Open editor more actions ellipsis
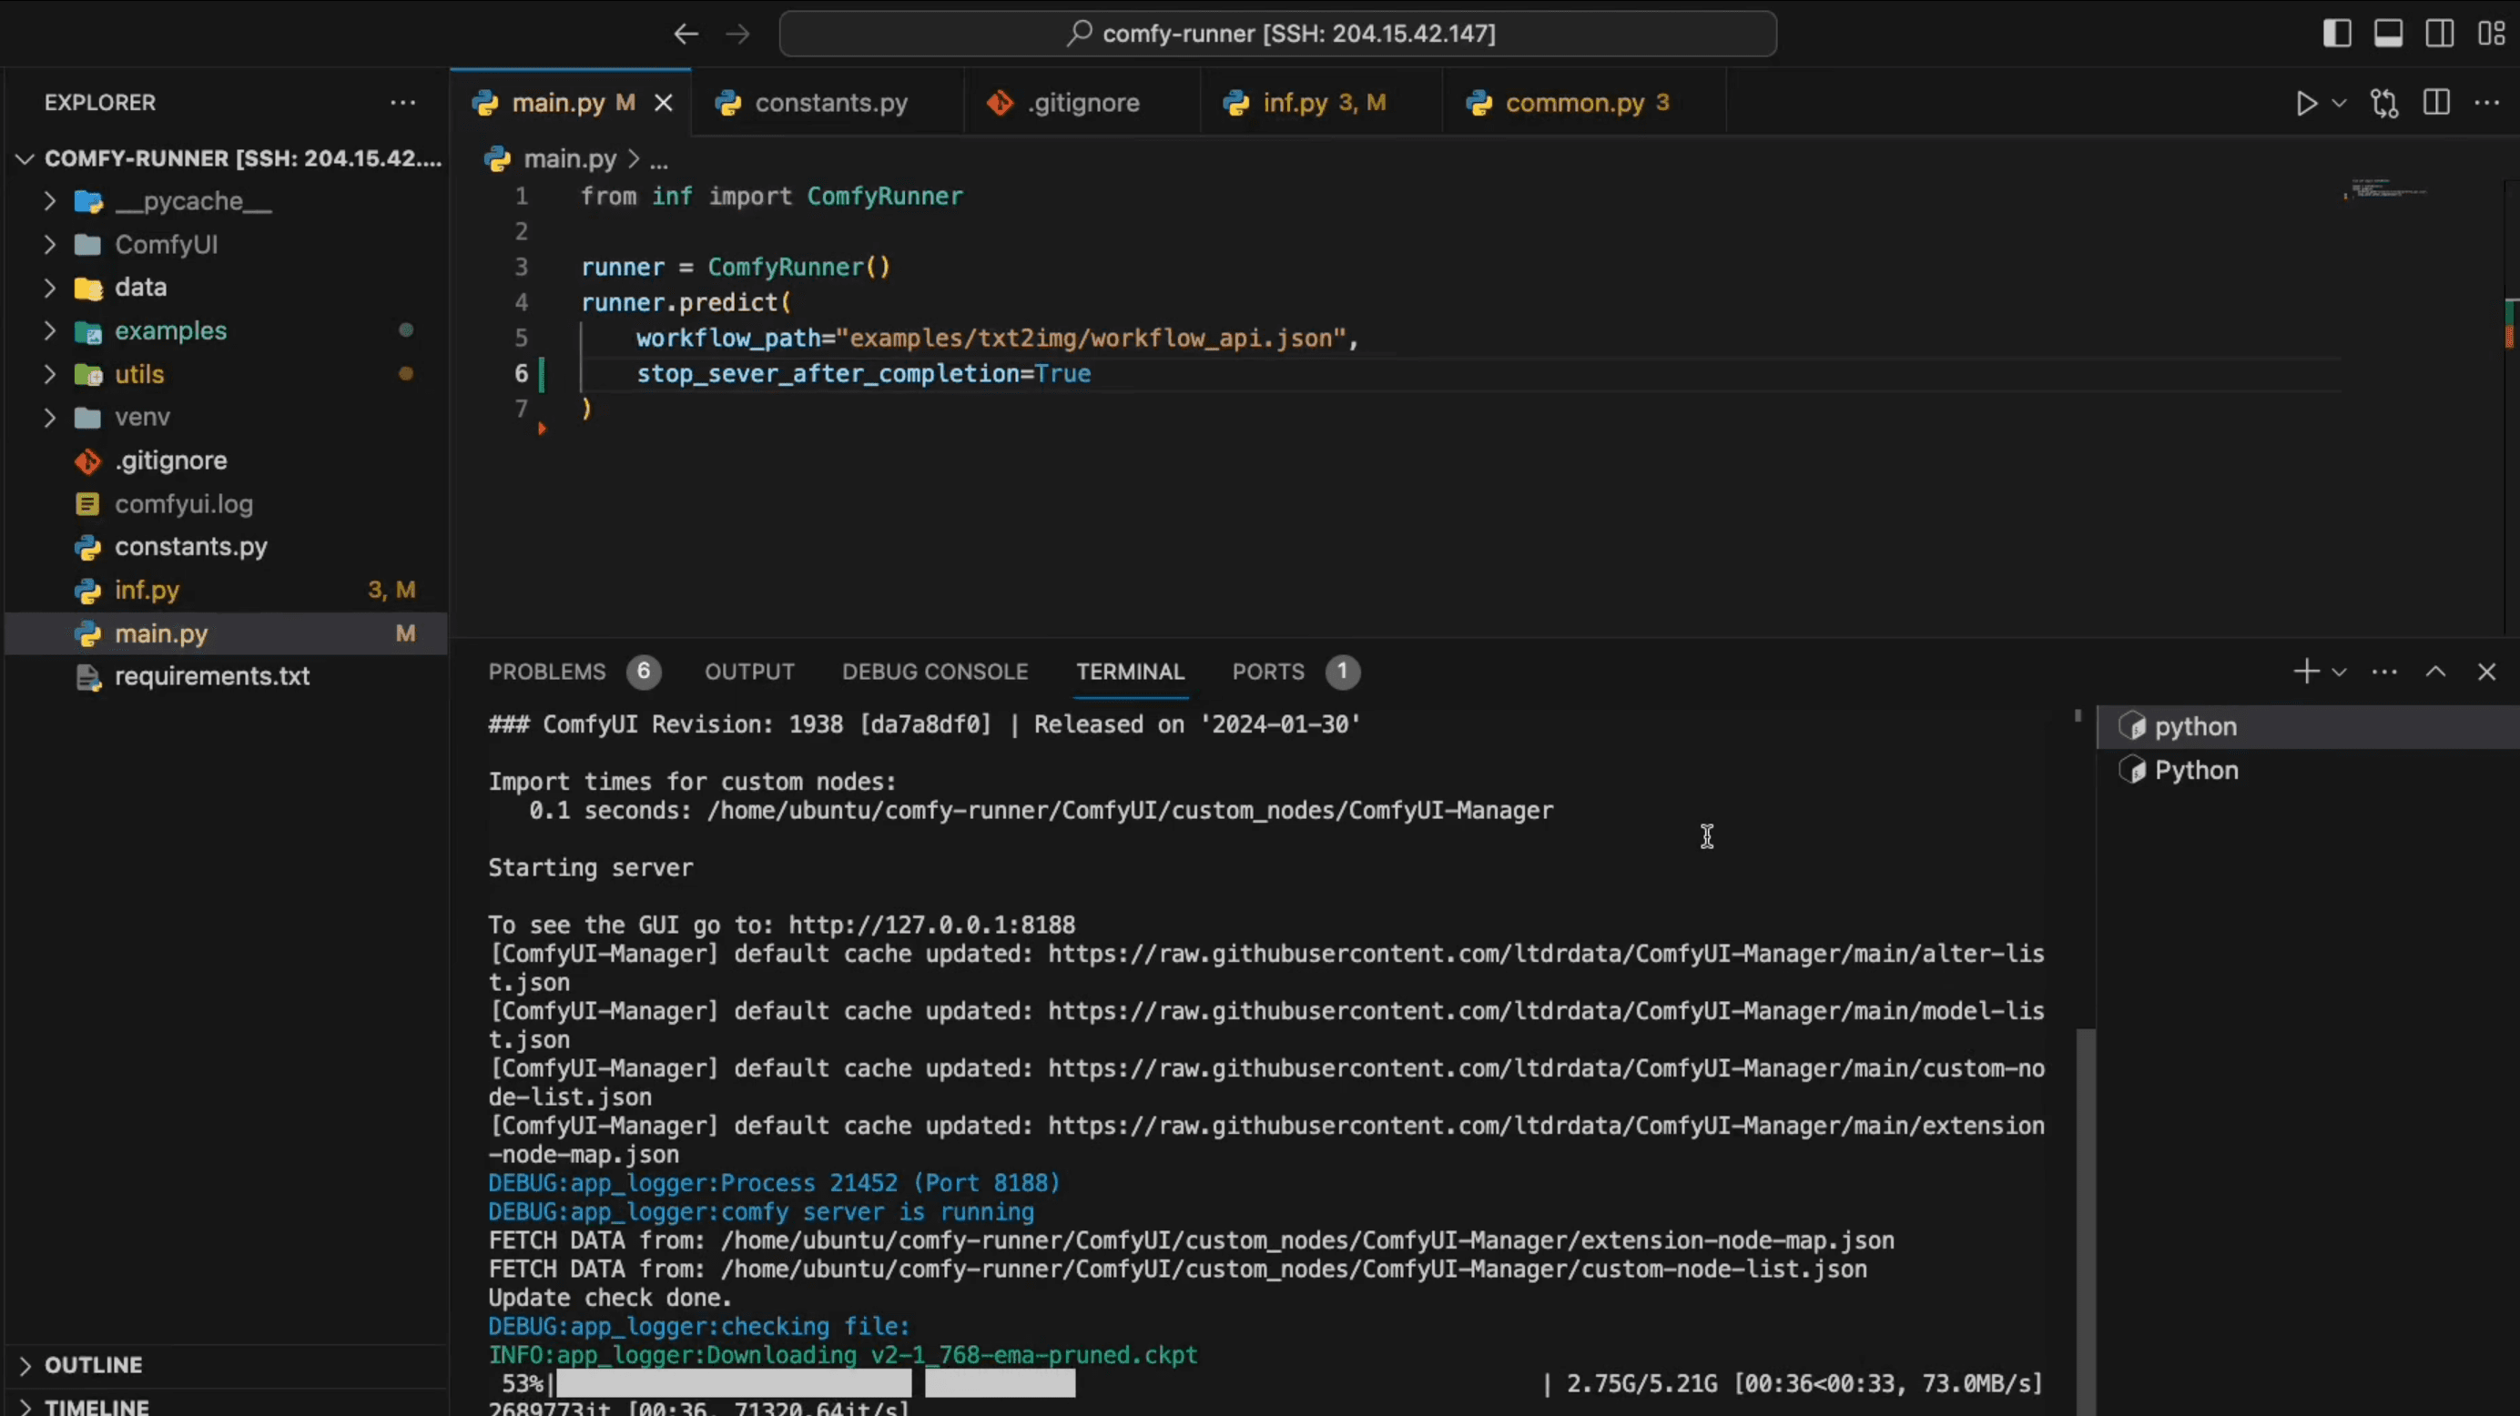 pos(2486,103)
